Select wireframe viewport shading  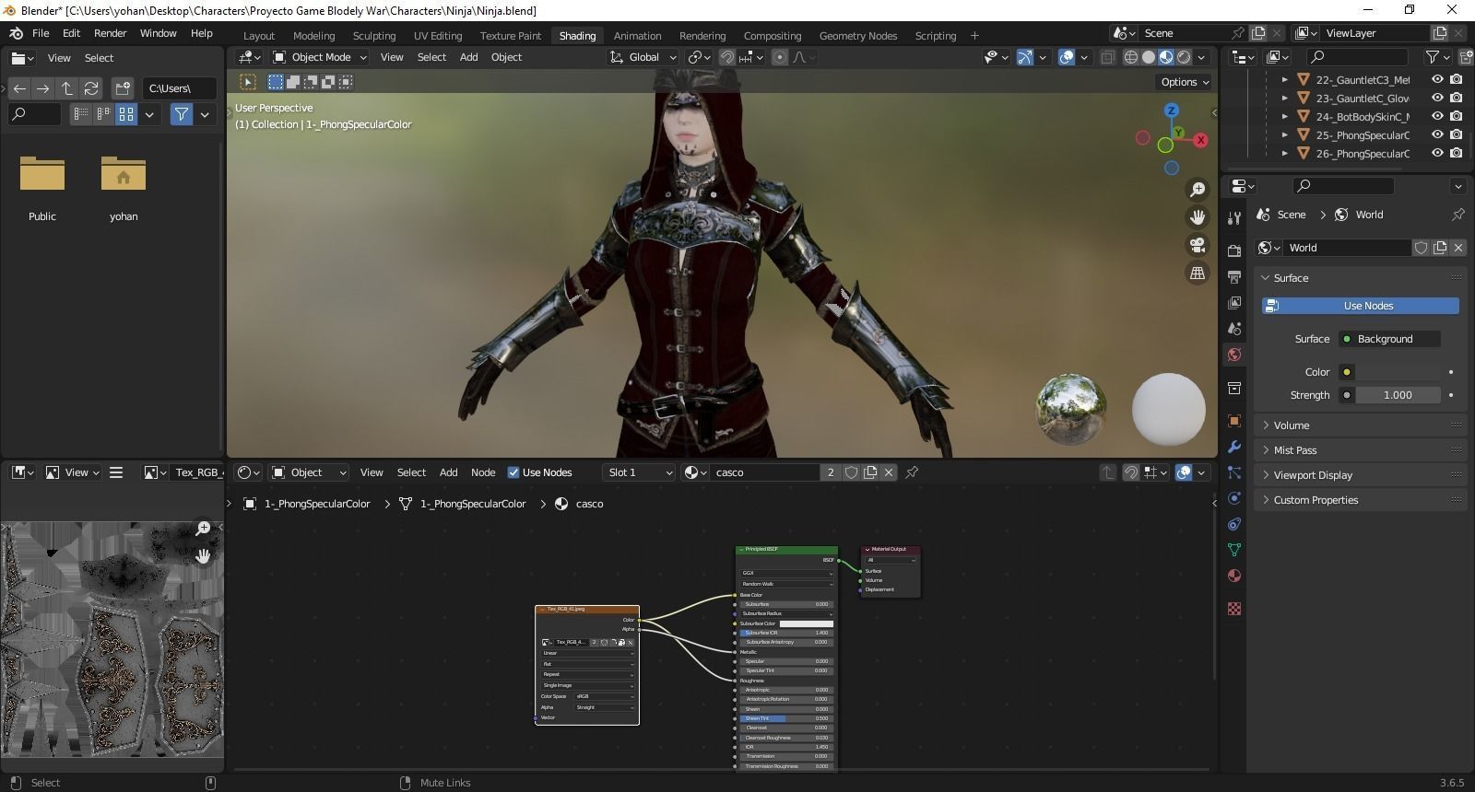[1130, 57]
